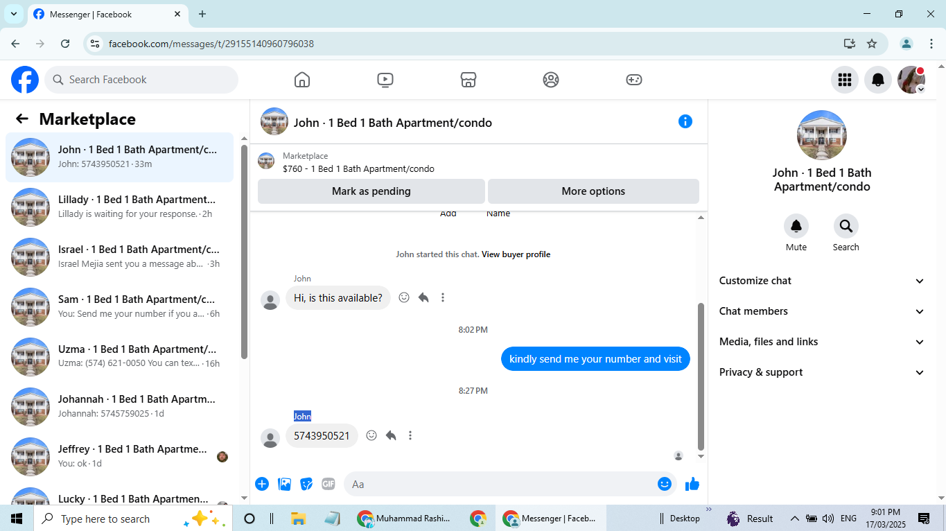Image resolution: width=946 pixels, height=531 pixels.
Task: Open John's listing profile picture
Action: 822,135
